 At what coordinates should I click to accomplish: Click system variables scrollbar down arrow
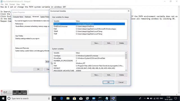pos(126,70)
